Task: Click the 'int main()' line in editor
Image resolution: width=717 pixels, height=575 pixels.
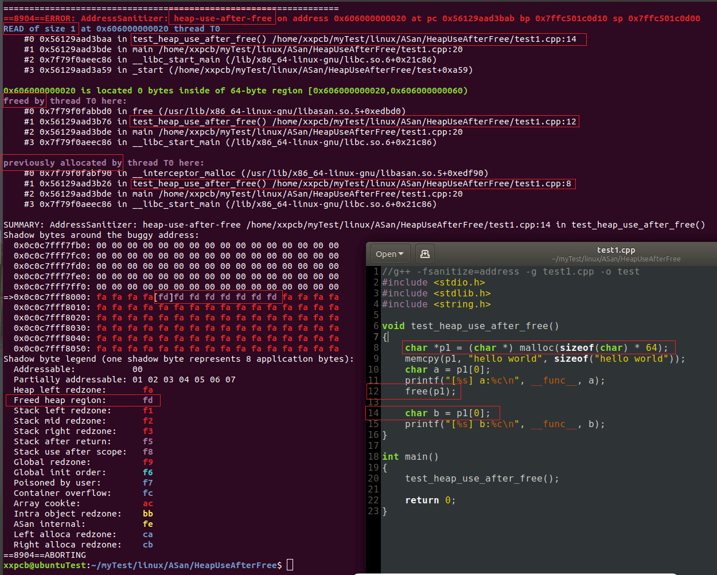Action: point(410,457)
